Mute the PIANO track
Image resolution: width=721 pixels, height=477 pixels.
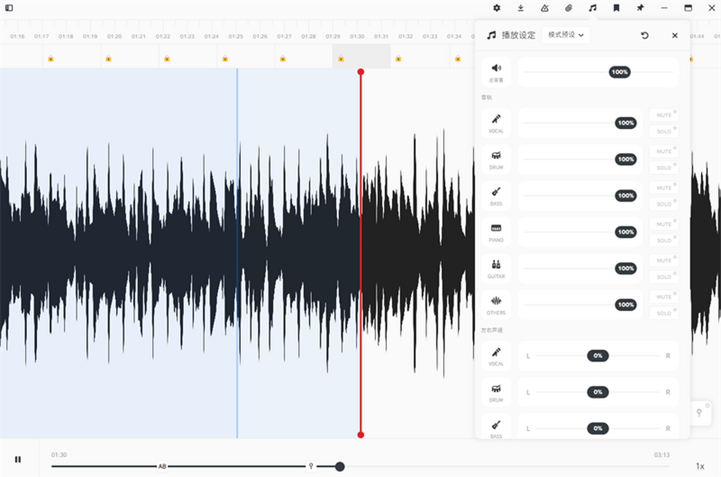coord(663,223)
